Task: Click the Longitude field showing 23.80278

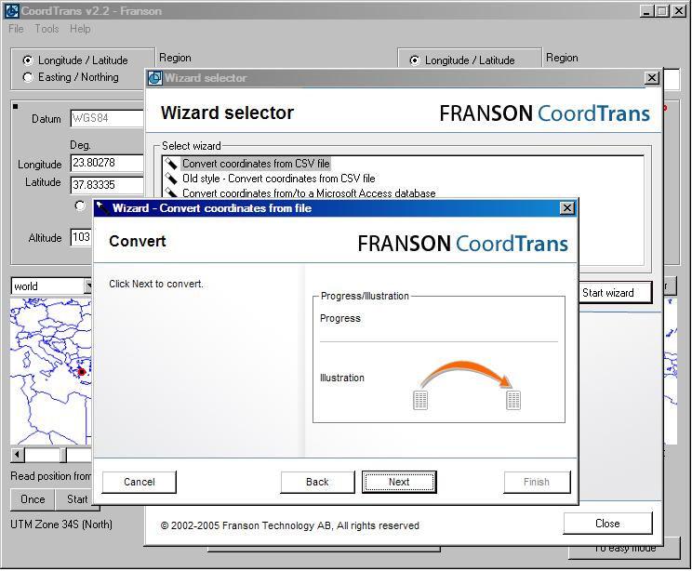Action: pos(107,163)
